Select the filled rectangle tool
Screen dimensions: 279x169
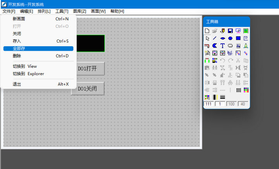click(238, 38)
